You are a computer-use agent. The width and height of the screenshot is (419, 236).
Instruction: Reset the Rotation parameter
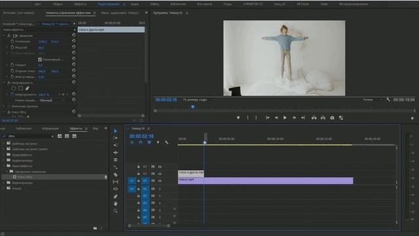click(x=74, y=65)
